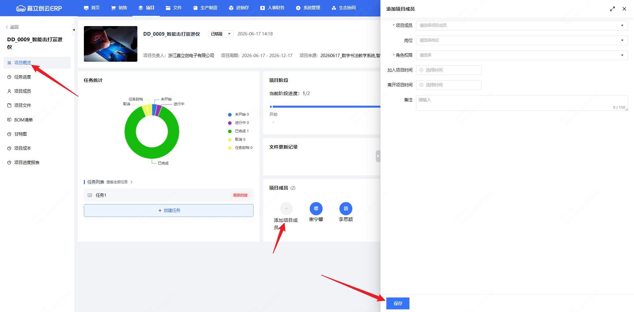Image resolution: width=634 pixels, height=312 pixels.
Task: Open the 生产制造 manufacturing menu
Action: 205,8
